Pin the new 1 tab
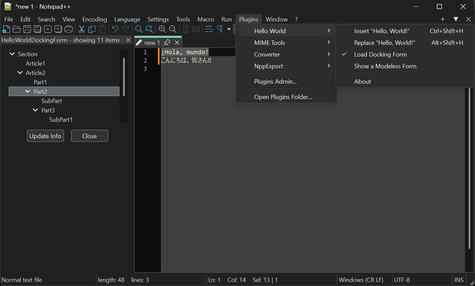The height and width of the screenshot is (286, 475). point(167,42)
